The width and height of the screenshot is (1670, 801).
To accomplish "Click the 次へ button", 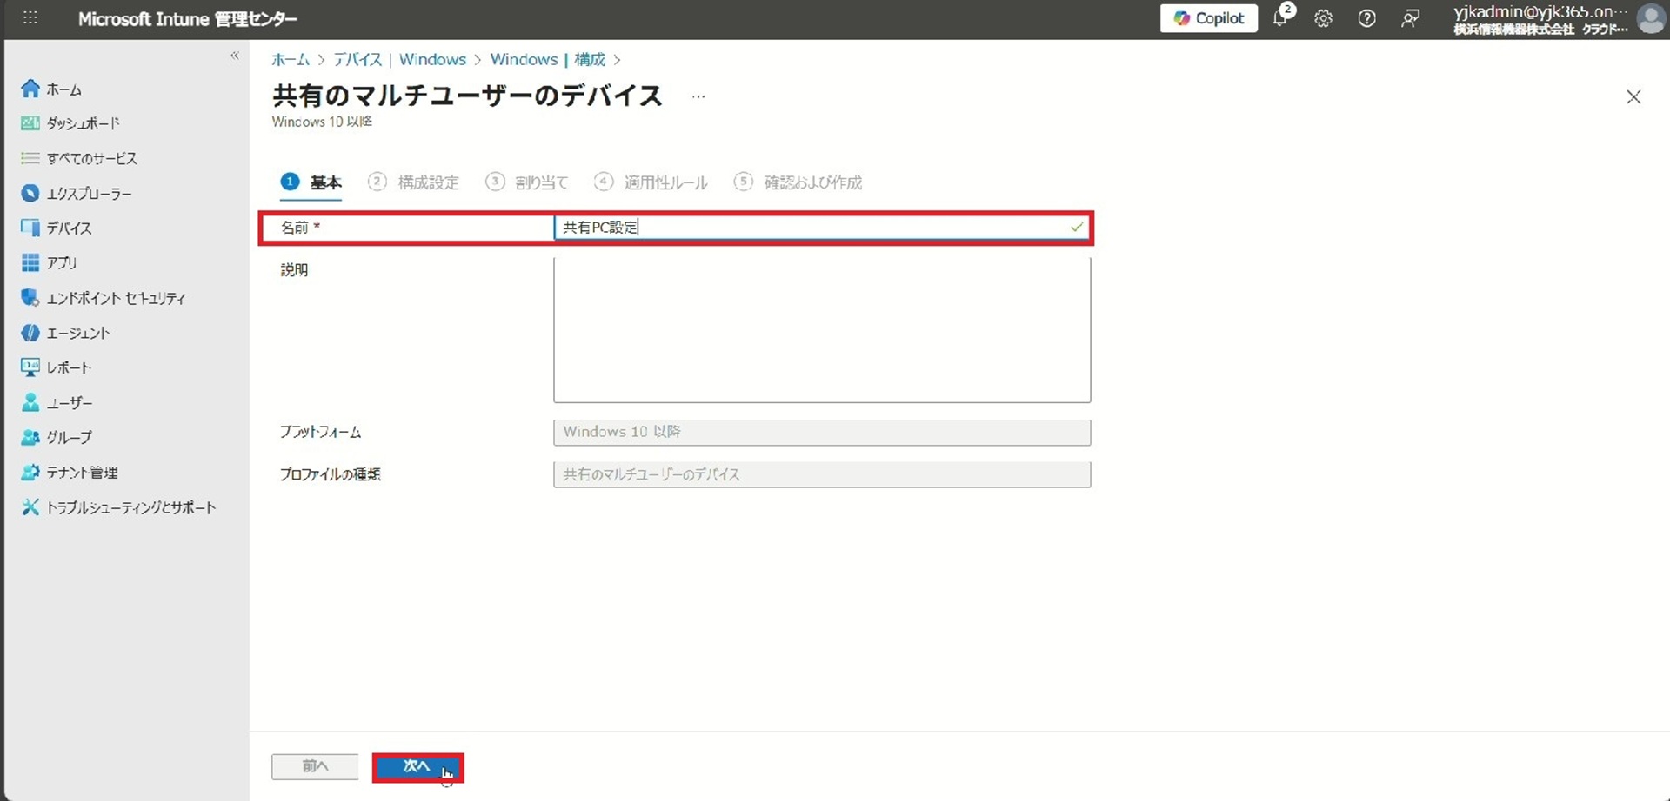I will tap(417, 767).
